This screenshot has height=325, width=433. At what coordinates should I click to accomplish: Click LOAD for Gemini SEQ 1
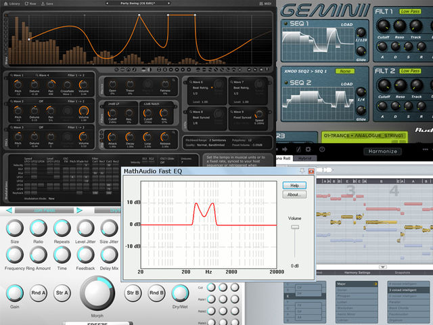346,24
